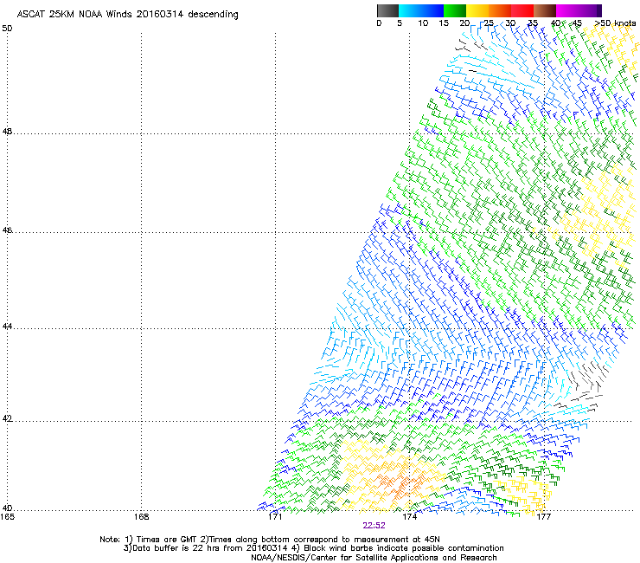Click the latitude label 48
Viewport: 640px width, 563px height.
click(7, 132)
